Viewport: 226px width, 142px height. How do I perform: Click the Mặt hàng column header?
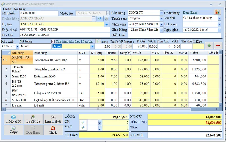[55, 53]
